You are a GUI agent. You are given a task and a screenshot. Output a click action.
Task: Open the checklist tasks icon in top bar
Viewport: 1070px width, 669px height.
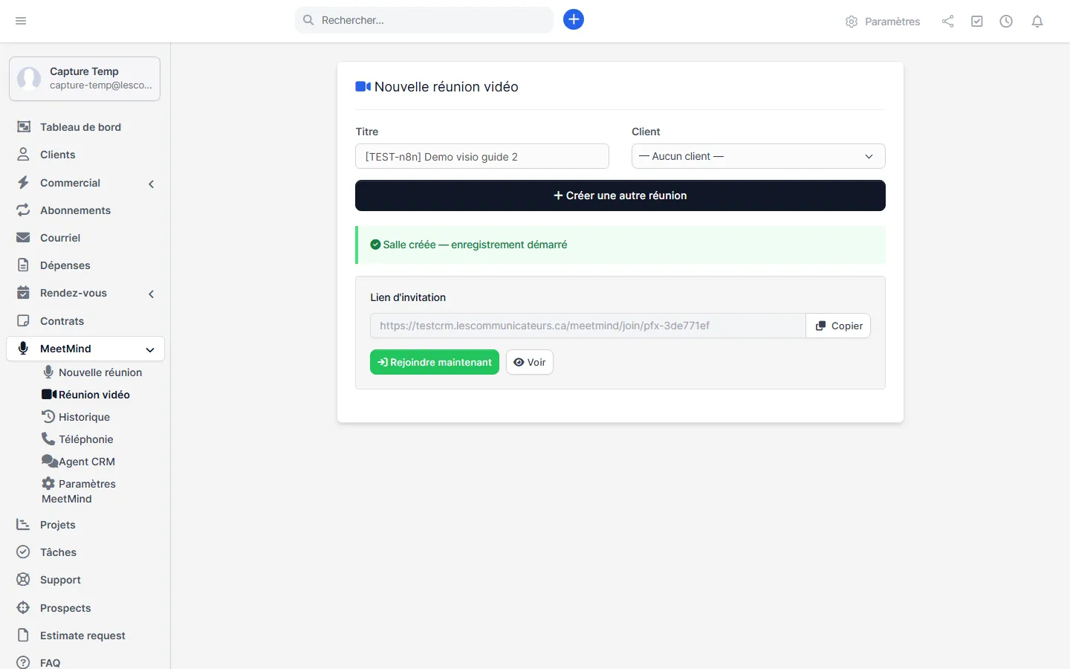click(x=977, y=22)
